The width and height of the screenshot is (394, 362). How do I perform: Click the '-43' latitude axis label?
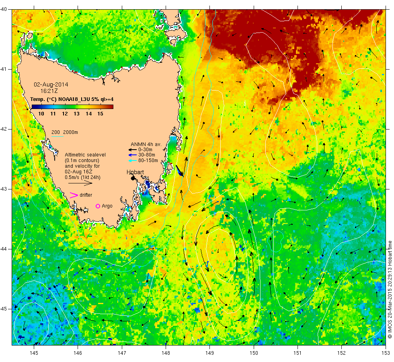(3, 189)
